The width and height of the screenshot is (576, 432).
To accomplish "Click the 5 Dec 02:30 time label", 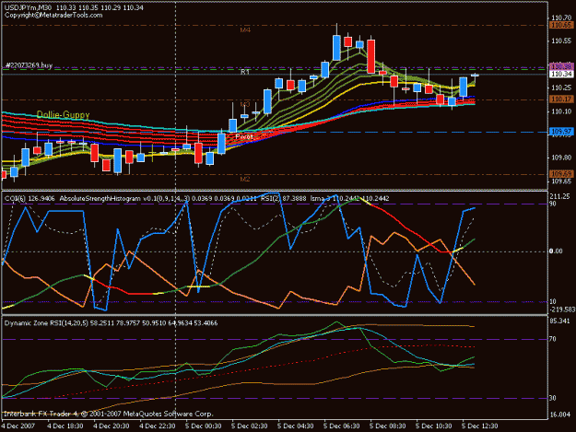I will [x=250, y=426].
